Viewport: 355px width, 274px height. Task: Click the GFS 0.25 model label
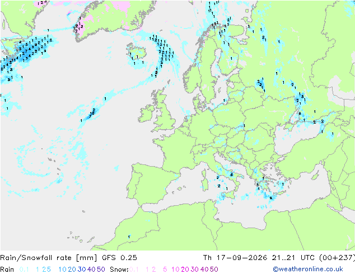[x=119, y=258]
